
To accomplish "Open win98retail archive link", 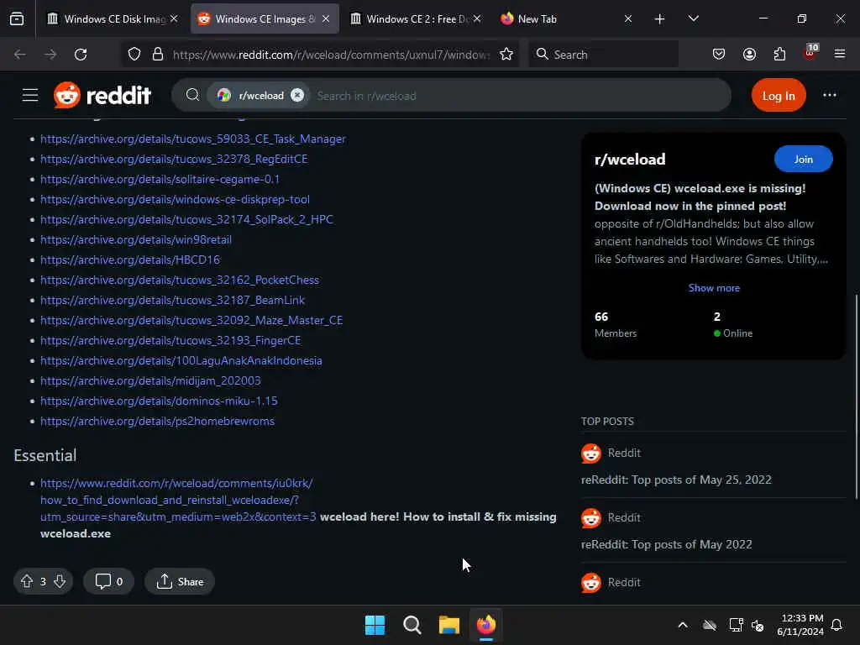I will (x=135, y=239).
